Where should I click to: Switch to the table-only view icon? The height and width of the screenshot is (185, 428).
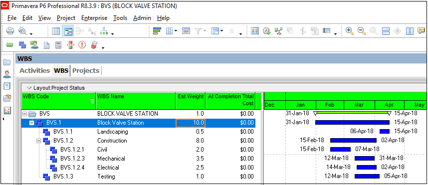point(56,31)
